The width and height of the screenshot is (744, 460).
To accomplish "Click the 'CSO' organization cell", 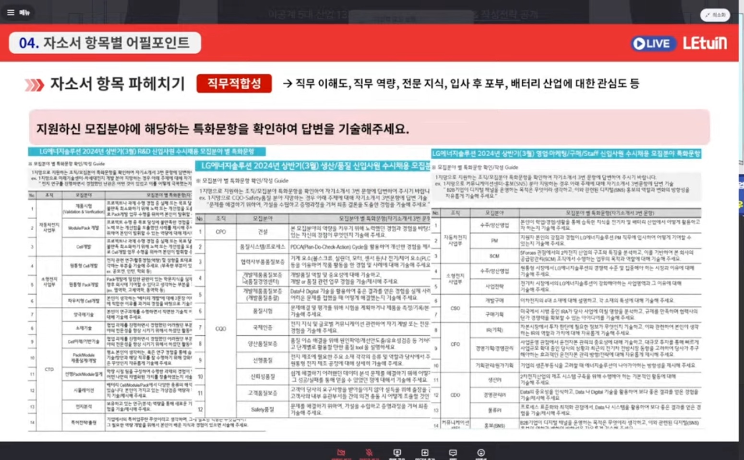I will [x=455, y=308].
